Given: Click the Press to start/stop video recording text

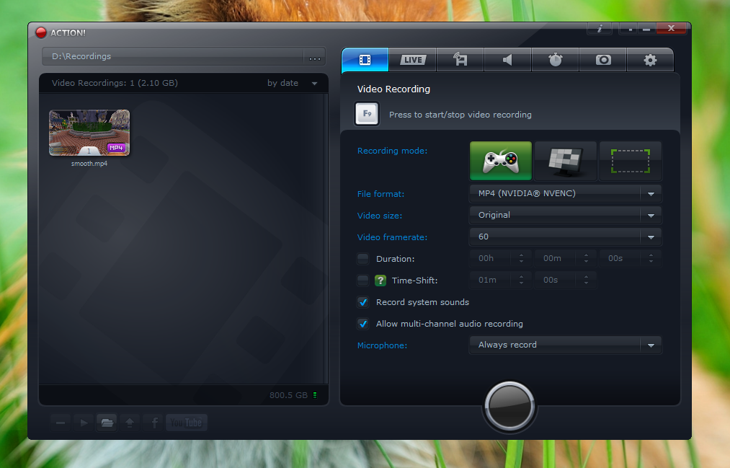Looking at the screenshot, I should click(460, 115).
